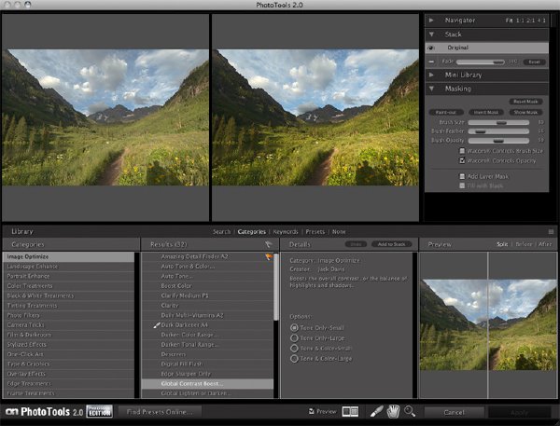Show the After preview mode

pos(545,244)
